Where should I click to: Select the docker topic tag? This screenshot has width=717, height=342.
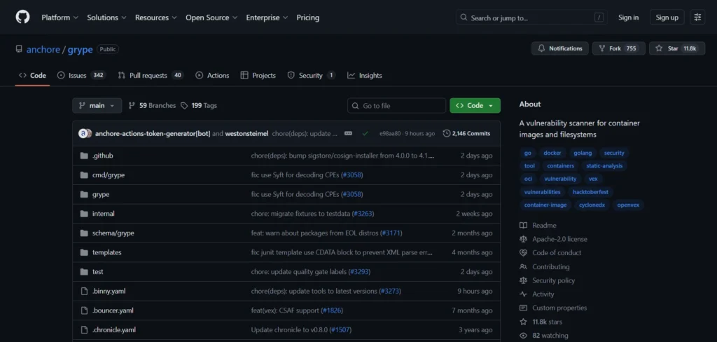click(552, 153)
